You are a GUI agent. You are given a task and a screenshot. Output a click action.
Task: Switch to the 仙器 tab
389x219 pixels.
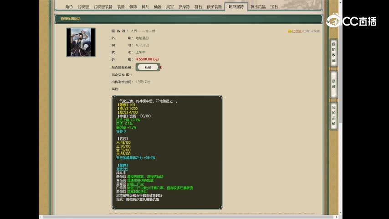click(158, 7)
